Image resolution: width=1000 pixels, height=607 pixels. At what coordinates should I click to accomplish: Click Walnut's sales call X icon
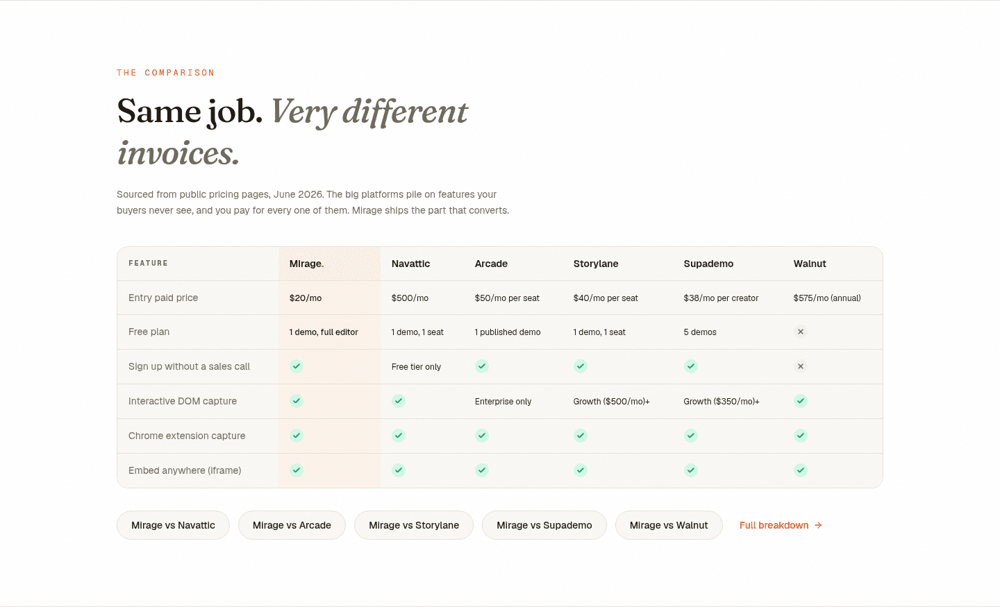click(801, 366)
